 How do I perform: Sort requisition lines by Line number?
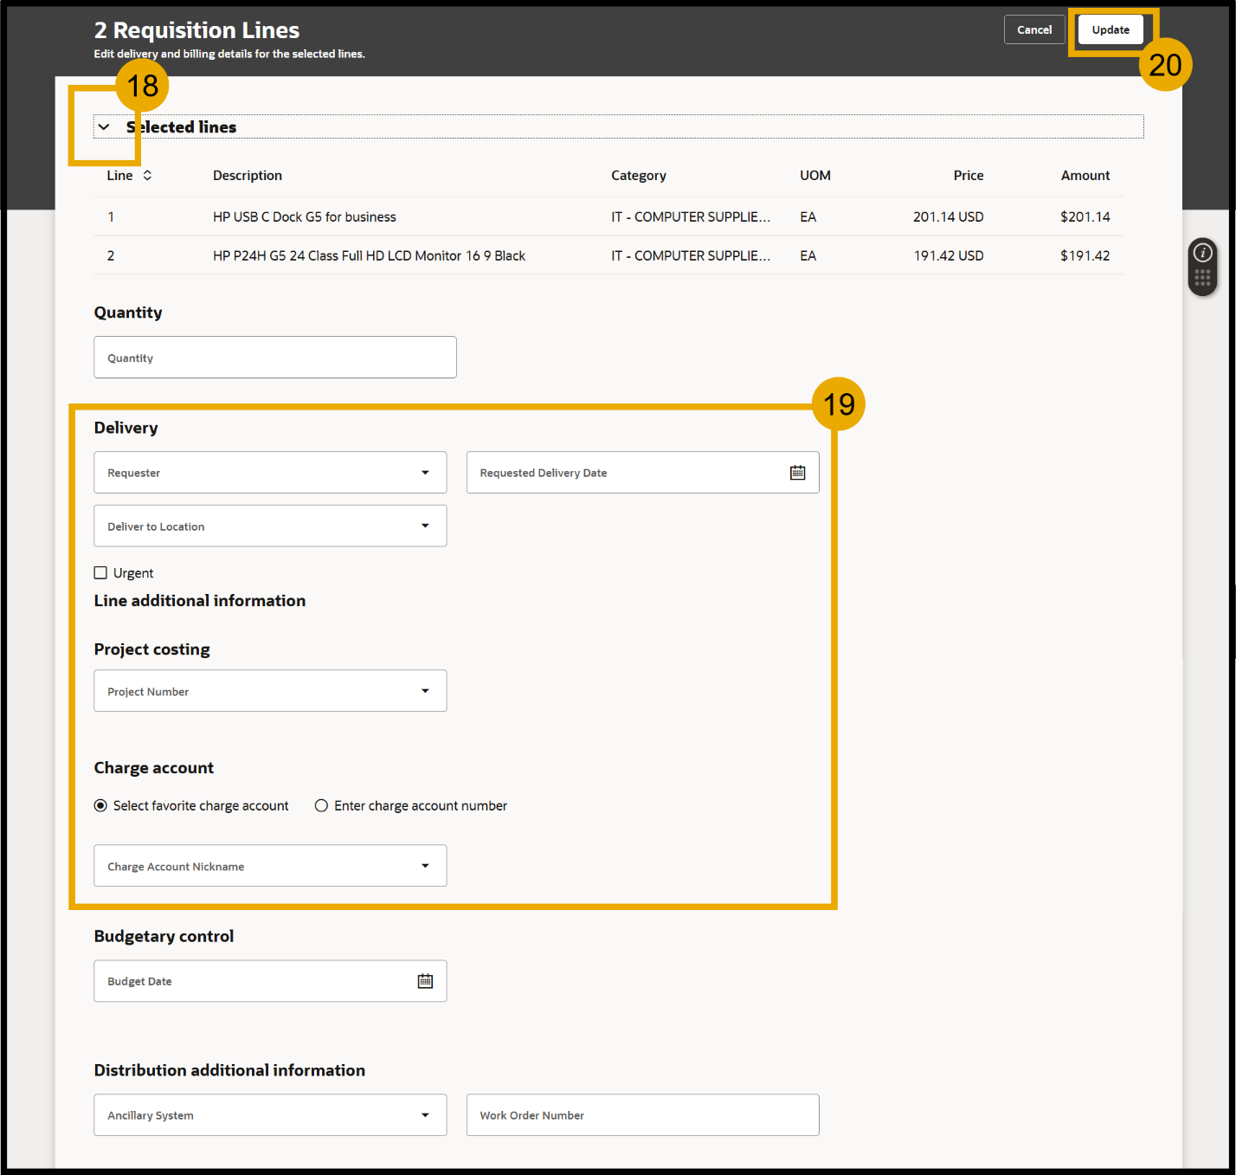147,175
